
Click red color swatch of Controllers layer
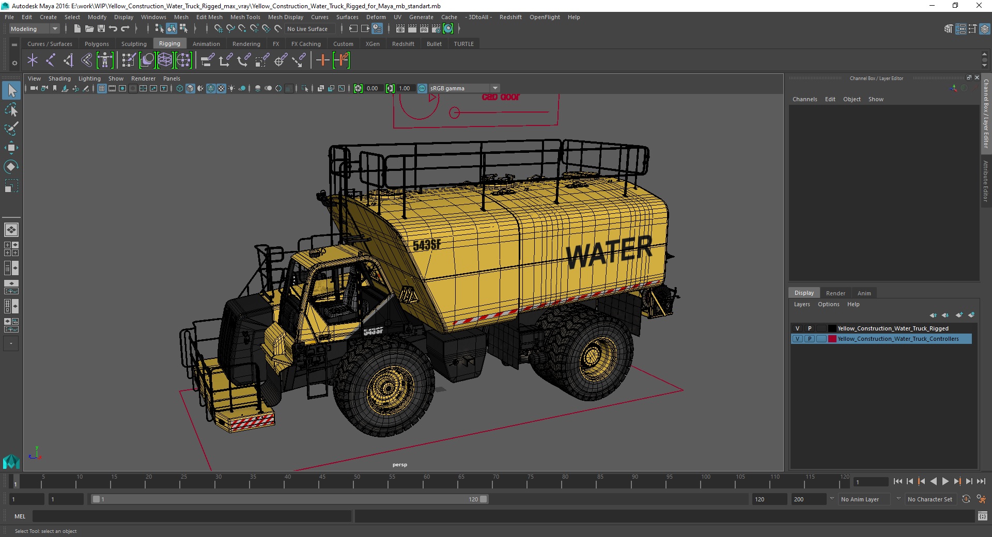832,339
